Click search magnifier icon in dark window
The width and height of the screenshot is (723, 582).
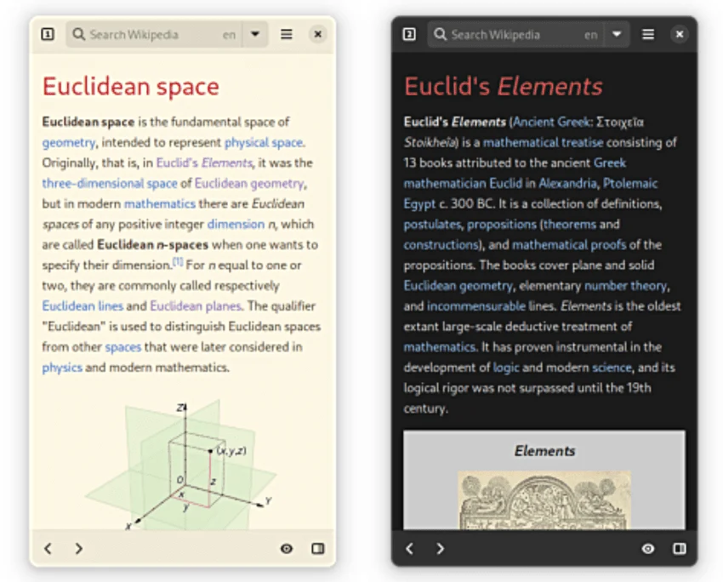[441, 34]
